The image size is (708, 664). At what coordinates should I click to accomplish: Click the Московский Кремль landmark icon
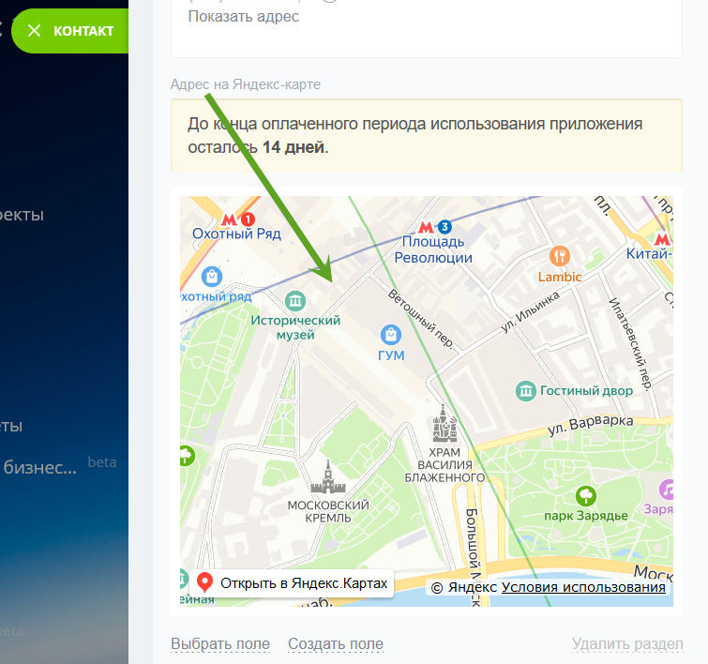[x=328, y=477]
